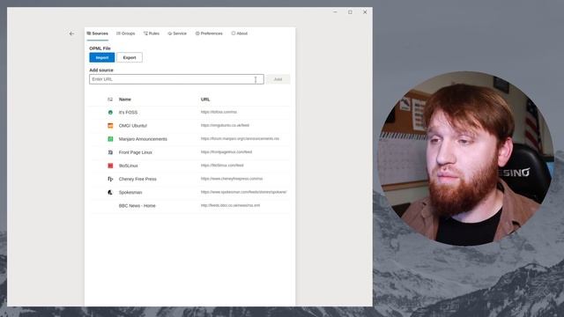Select the "Front Page Linux" source name
Viewport: 564px width, 317px height.
135,152
